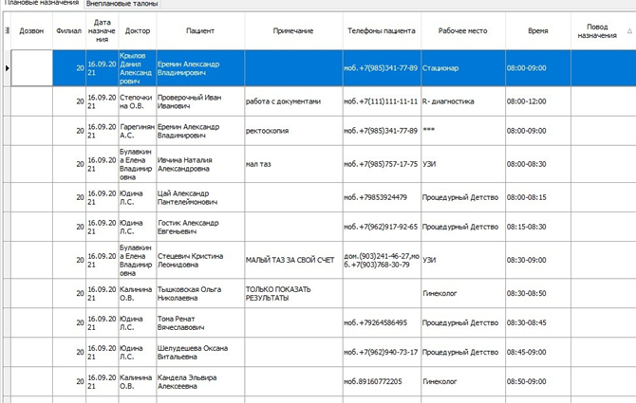Screen dimensions: 636x403
Task: Select the Стационар workplace cell in the highlighted row
Action: (462, 68)
